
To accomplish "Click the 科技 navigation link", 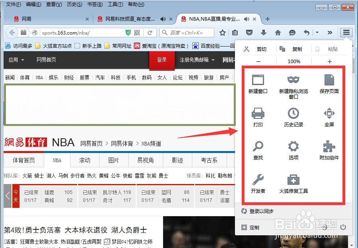I will 115,77.
